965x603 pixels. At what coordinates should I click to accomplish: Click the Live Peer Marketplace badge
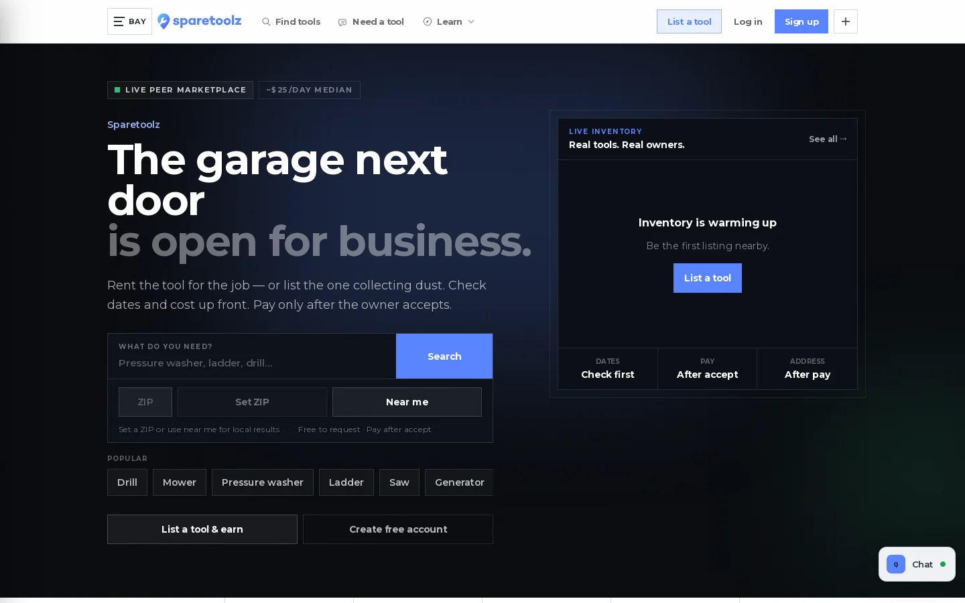coord(180,90)
